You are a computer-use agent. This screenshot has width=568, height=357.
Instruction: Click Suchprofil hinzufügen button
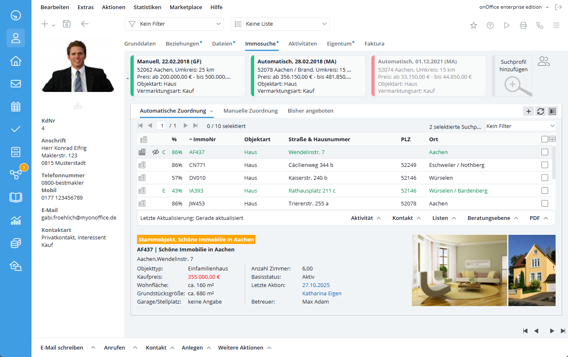[x=513, y=76]
